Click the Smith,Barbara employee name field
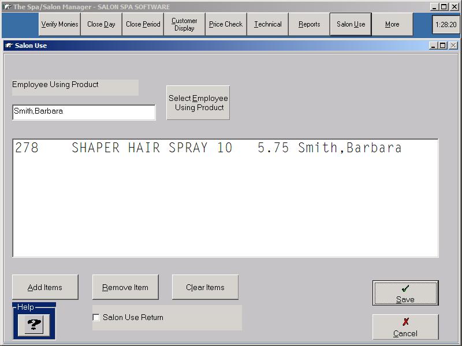Viewport: 462px width, 346px height. [84, 112]
